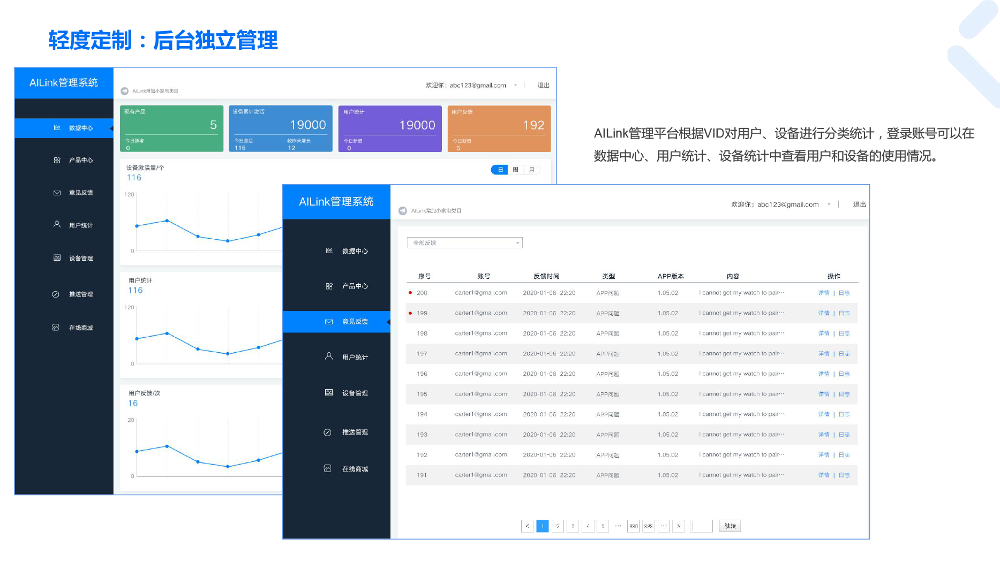Click the 设备管理 icon in back window sidebar
Screen dimensions: 1000x562
coord(57,257)
